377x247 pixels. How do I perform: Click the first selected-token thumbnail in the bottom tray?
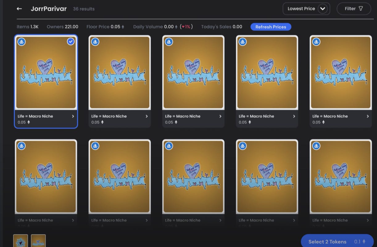click(x=20, y=241)
